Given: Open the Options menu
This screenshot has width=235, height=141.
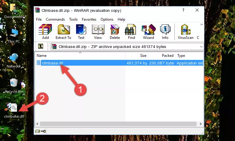Looking at the screenshot, I should pos(107,19).
